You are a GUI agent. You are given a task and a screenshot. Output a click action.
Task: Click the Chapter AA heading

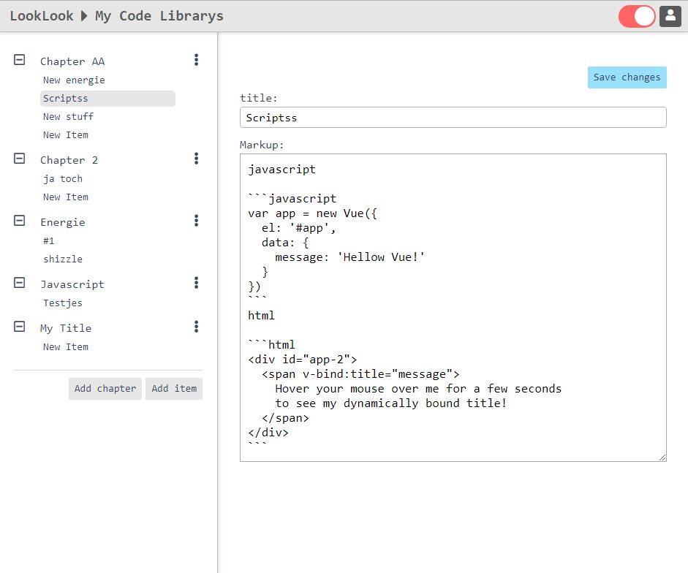click(72, 61)
